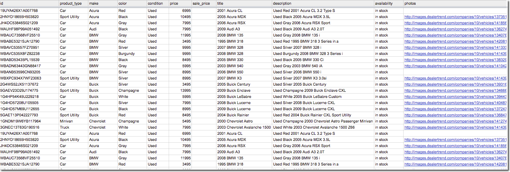Select id cell 1G4HD57M69U112655
510x172 pixels.
coord(29,109)
